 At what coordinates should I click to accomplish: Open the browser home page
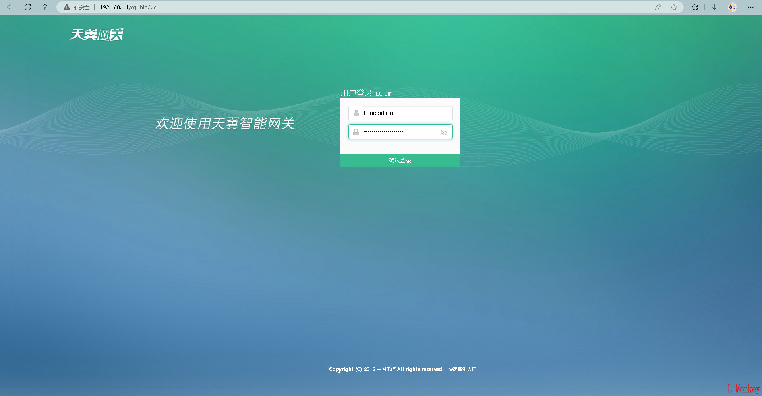45,7
